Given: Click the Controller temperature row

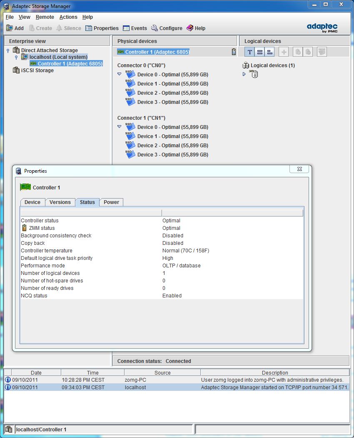Looking at the screenshot, I should 162,251.
